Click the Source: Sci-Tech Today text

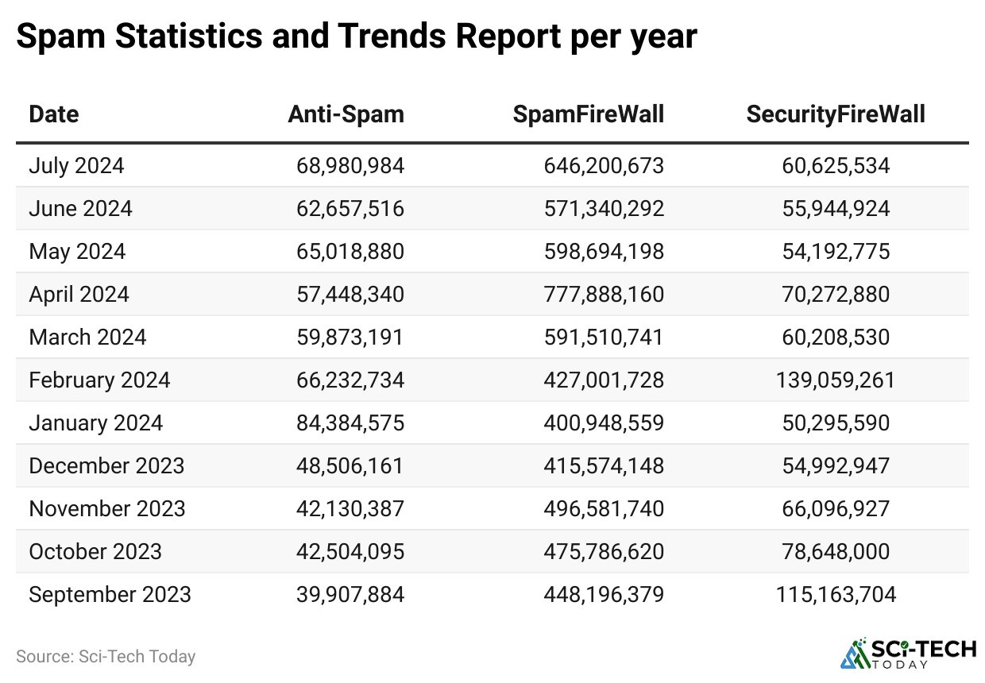pos(106,657)
